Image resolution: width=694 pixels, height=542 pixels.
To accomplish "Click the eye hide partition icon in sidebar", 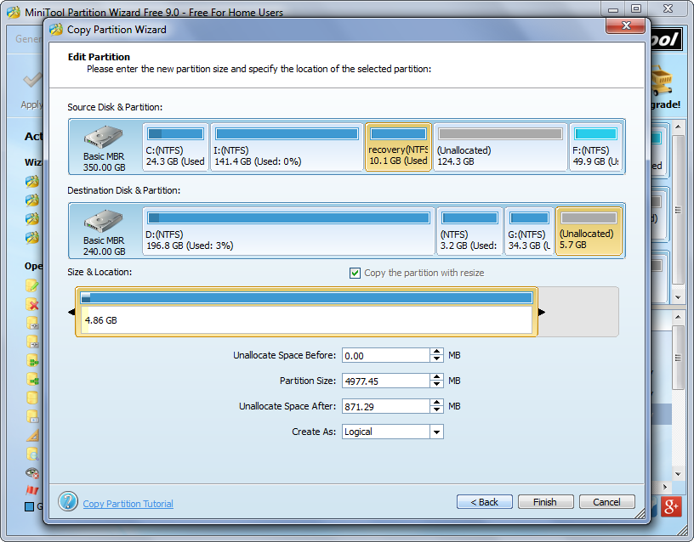I will pos(31,472).
